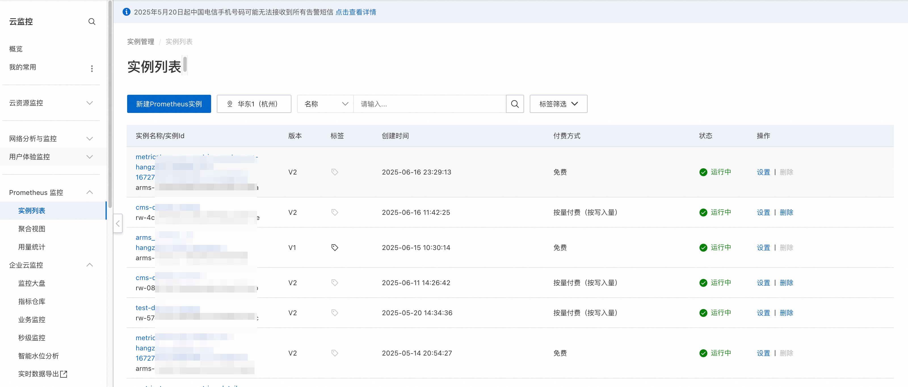908x387 pixels.
Task: Click the sidebar search magnifier icon
Action: click(92, 22)
